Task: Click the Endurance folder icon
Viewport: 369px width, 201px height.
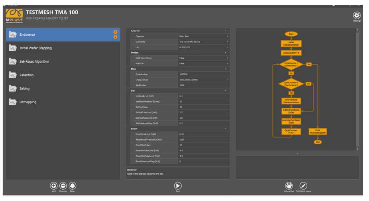Action: (x=12, y=35)
